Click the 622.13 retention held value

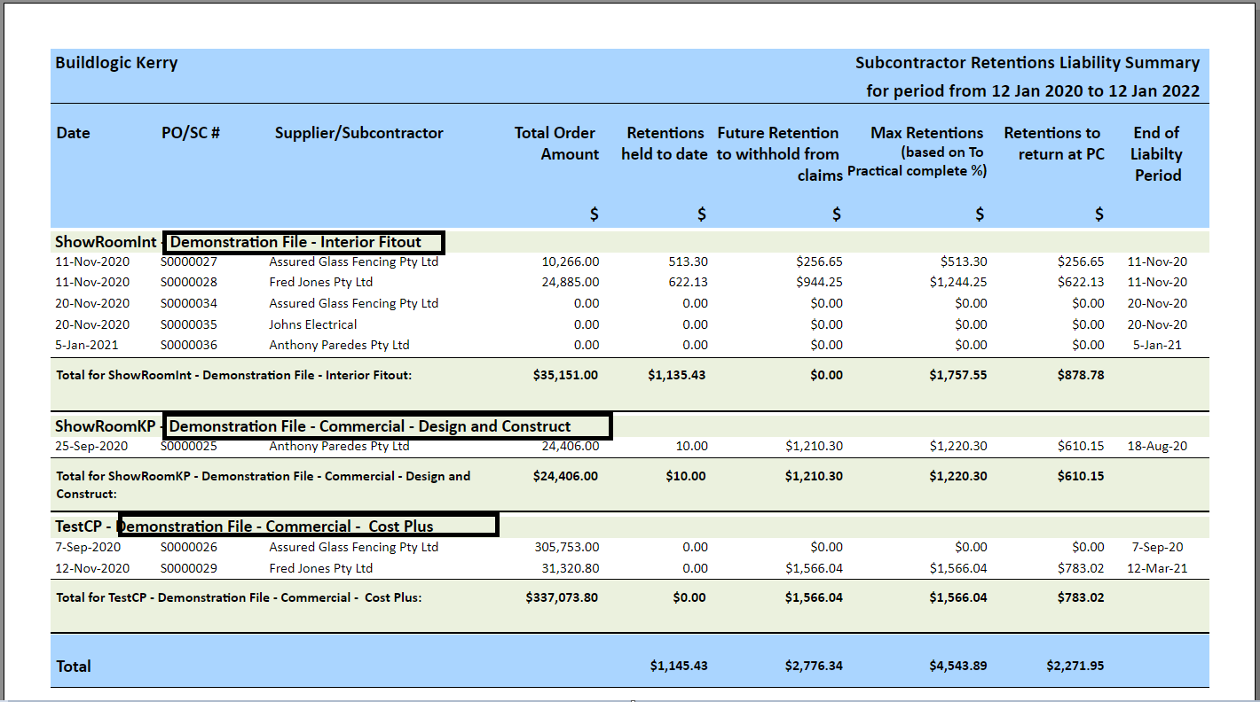(x=689, y=282)
